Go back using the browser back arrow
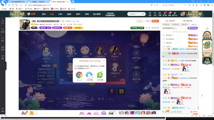Viewport: 214px width, 120px height. click(x=9, y=5)
